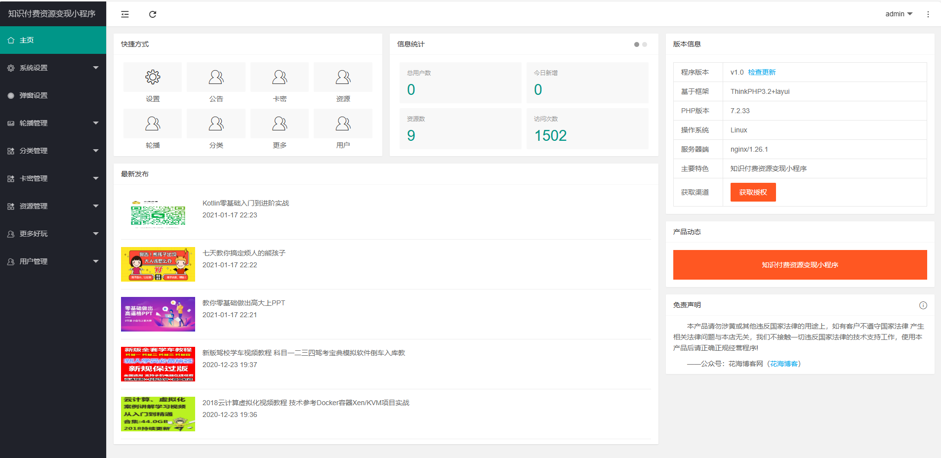Image resolution: width=941 pixels, height=458 pixels.
Task: Switch to second slide of 信息统计 carousel
Action: (x=645, y=44)
